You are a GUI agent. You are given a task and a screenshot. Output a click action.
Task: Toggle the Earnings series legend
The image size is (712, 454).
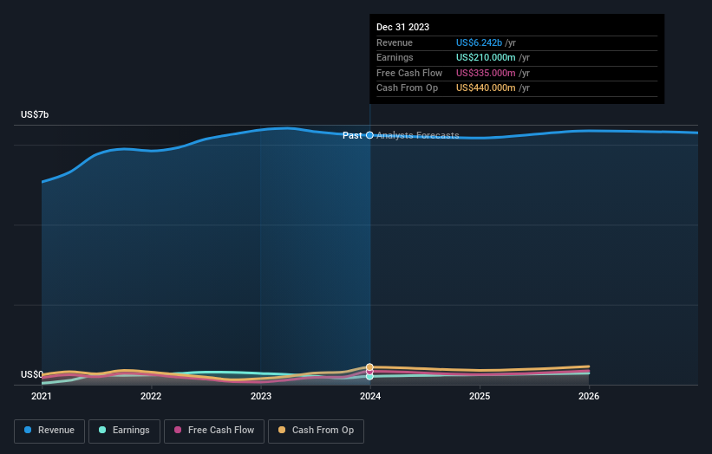point(124,431)
